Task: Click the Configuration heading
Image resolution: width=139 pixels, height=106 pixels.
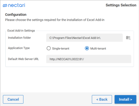Action: [16, 15]
